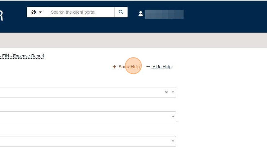This screenshot has width=267, height=149.
Task: Click the blurred username next to profile icon
Action: pyautogui.click(x=164, y=14)
